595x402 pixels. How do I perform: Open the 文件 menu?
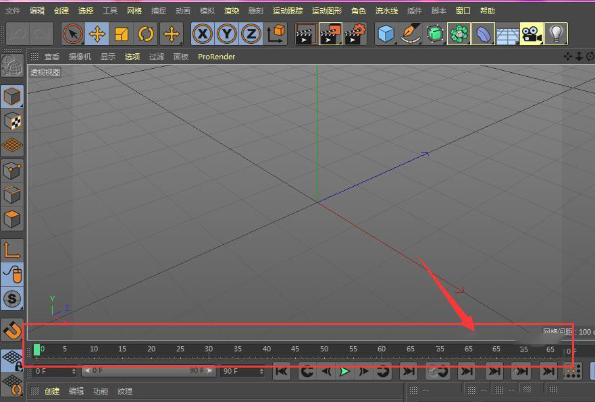click(x=13, y=11)
